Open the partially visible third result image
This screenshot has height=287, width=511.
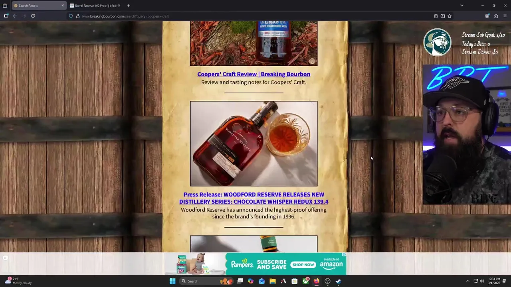click(x=254, y=244)
